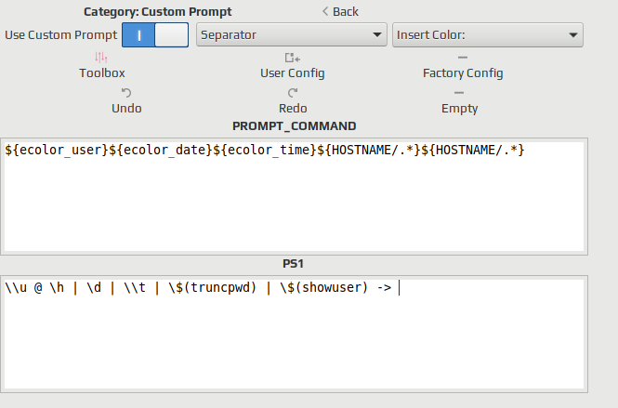Click the PS1 heading label
Image resolution: width=618 pixels, height=408 pixels.
[x=294, y=264]
